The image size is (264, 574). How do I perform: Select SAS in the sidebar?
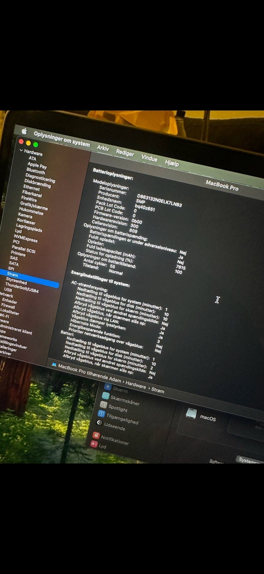click(x=14, y=258)
